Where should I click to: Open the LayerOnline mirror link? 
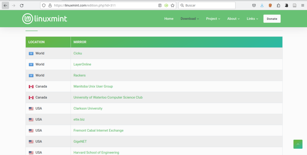pos(82,64)
